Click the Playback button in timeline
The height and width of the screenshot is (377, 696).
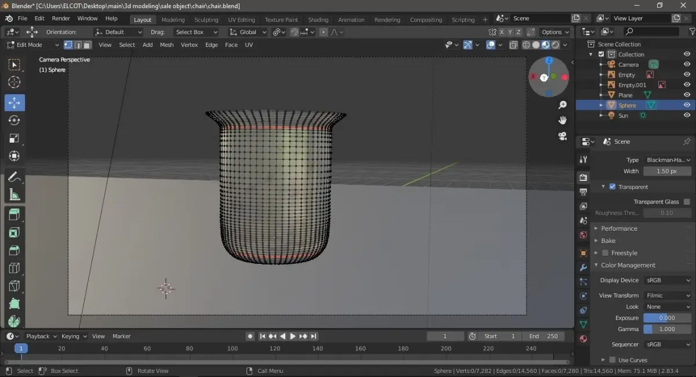[41, 336]
